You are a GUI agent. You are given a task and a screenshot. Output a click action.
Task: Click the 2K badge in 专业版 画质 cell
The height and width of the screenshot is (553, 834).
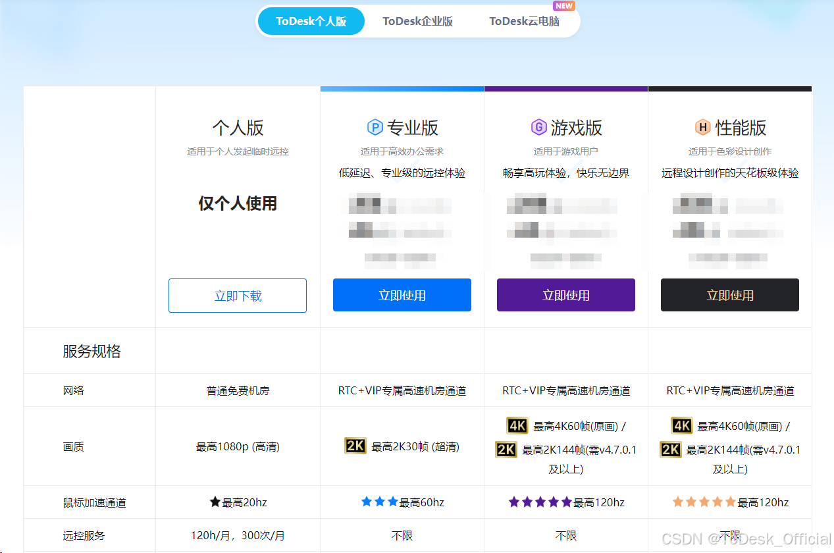pos(355,446)
